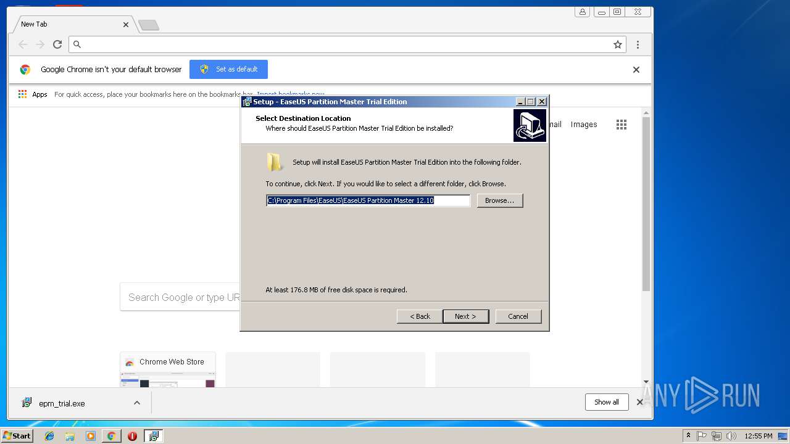Click the taskbar clock showing 12:55 PM
Image resolution: width=790 pixels, height=444 pixels.
click(x=759, y=436)
